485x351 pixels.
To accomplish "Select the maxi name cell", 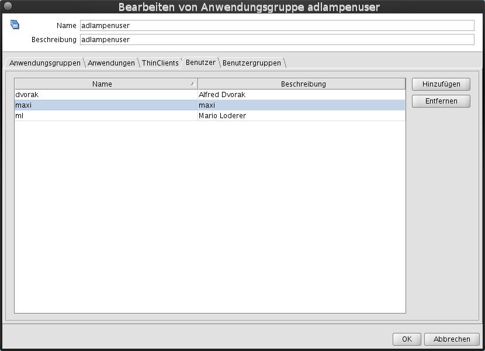I will coord(105,105).
